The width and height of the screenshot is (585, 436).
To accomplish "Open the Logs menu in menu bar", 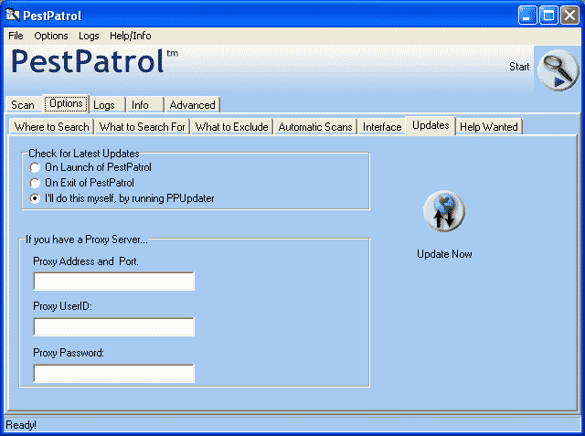I will [89, 36].
